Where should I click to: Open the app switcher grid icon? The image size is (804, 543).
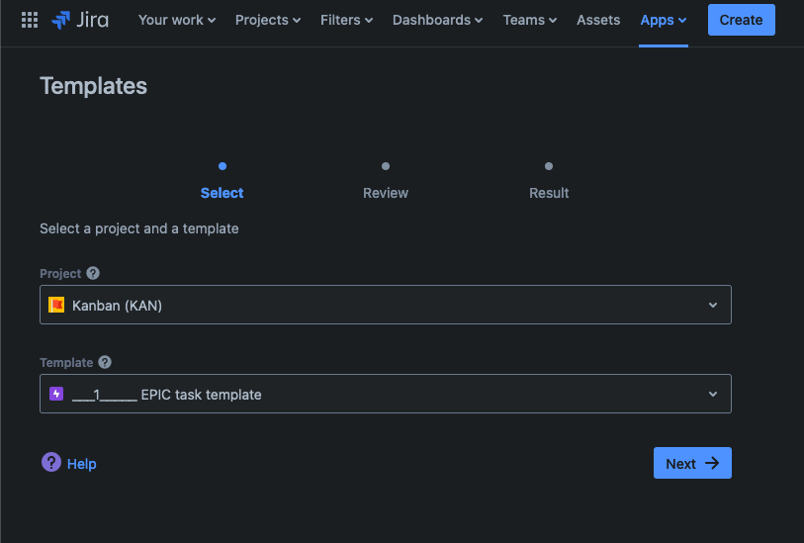[30, 20]
